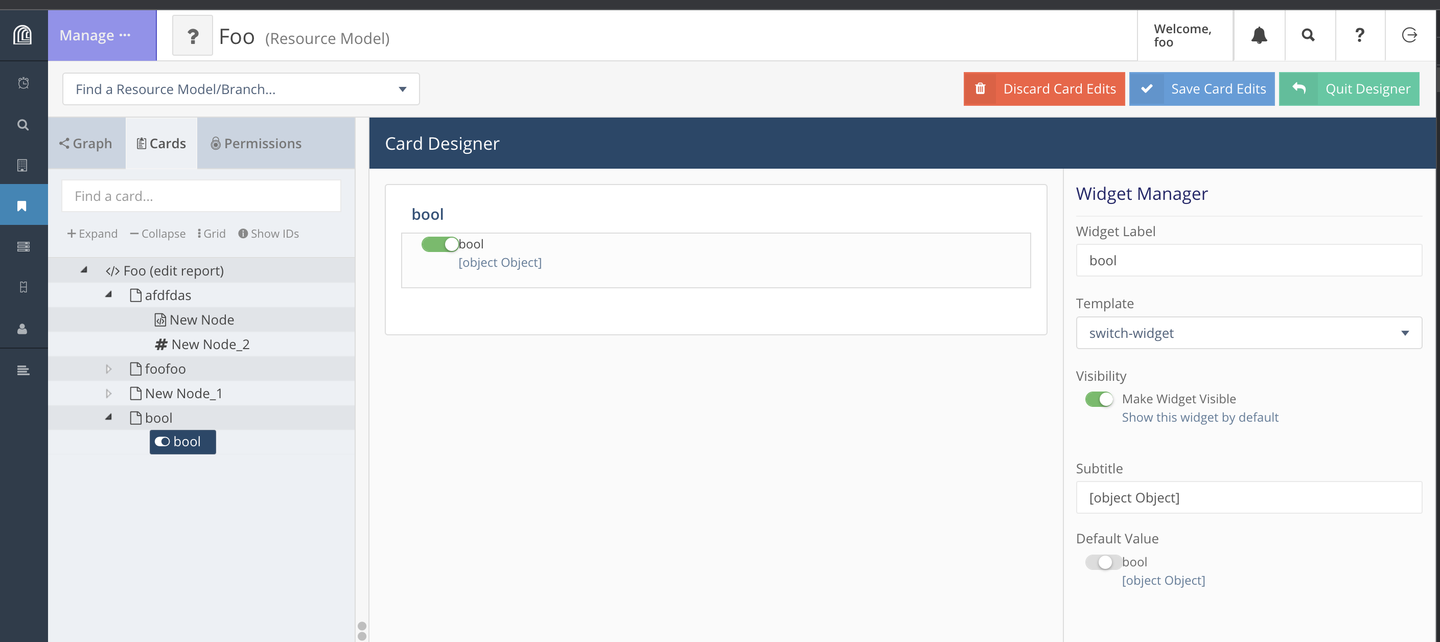Select the clock icon in the left sidebar
The height and width of the screenshot is (642, 1440).
tap(23, 82)
